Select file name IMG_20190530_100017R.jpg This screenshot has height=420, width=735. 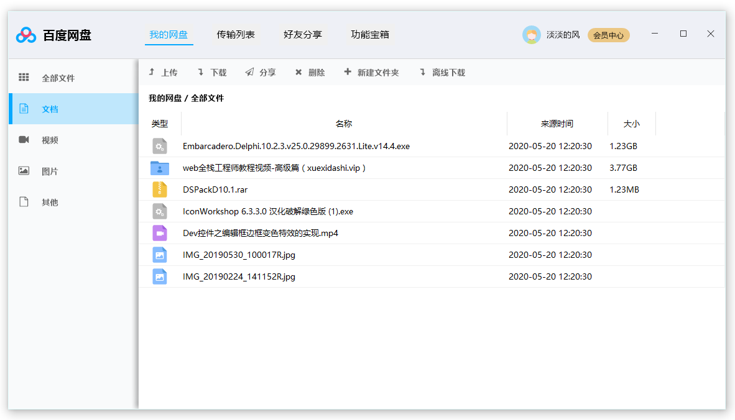coord(239,255)
